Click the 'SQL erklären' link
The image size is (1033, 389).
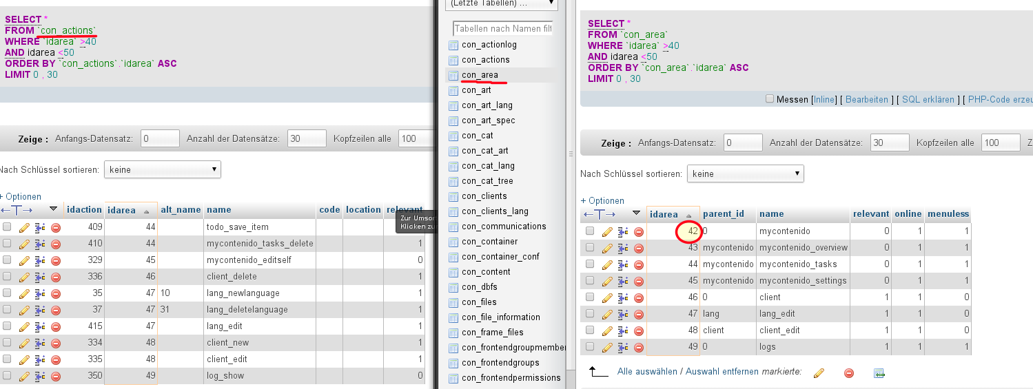[x=928, y=100]
